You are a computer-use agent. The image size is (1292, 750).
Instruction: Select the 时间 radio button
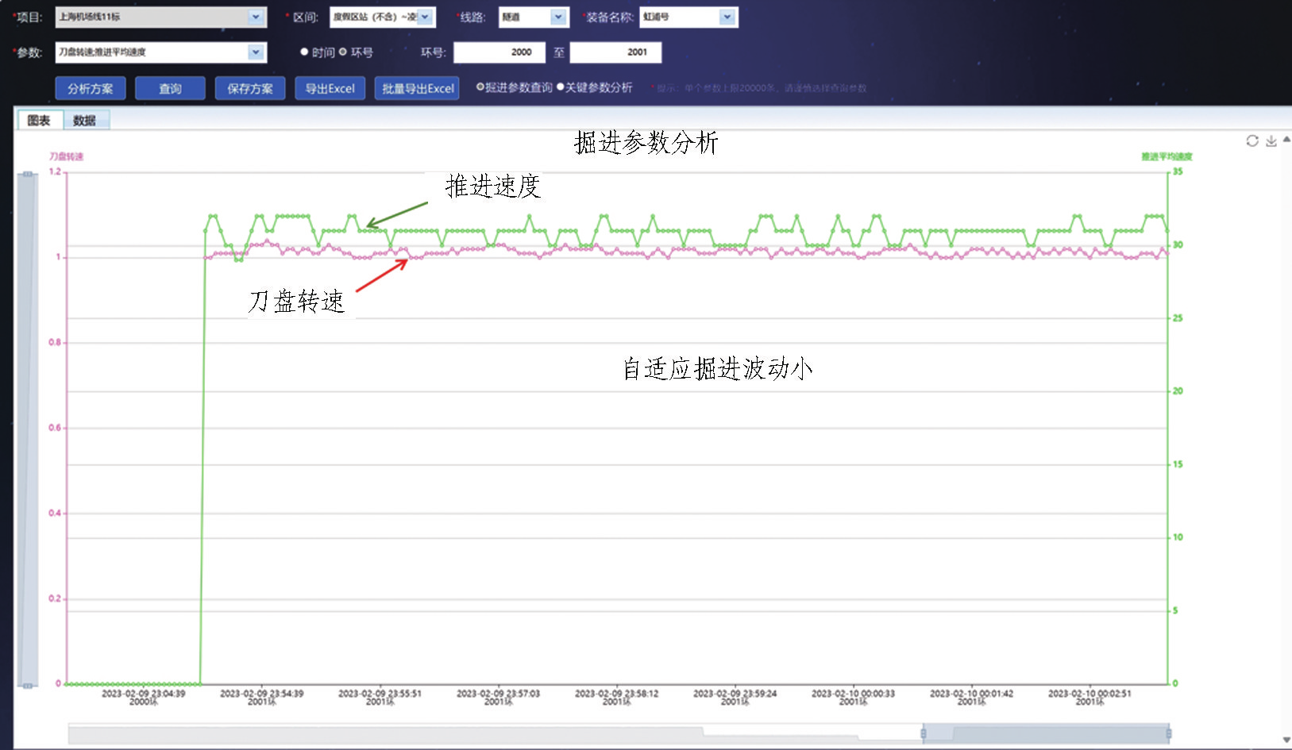click(x=304, y=52)
